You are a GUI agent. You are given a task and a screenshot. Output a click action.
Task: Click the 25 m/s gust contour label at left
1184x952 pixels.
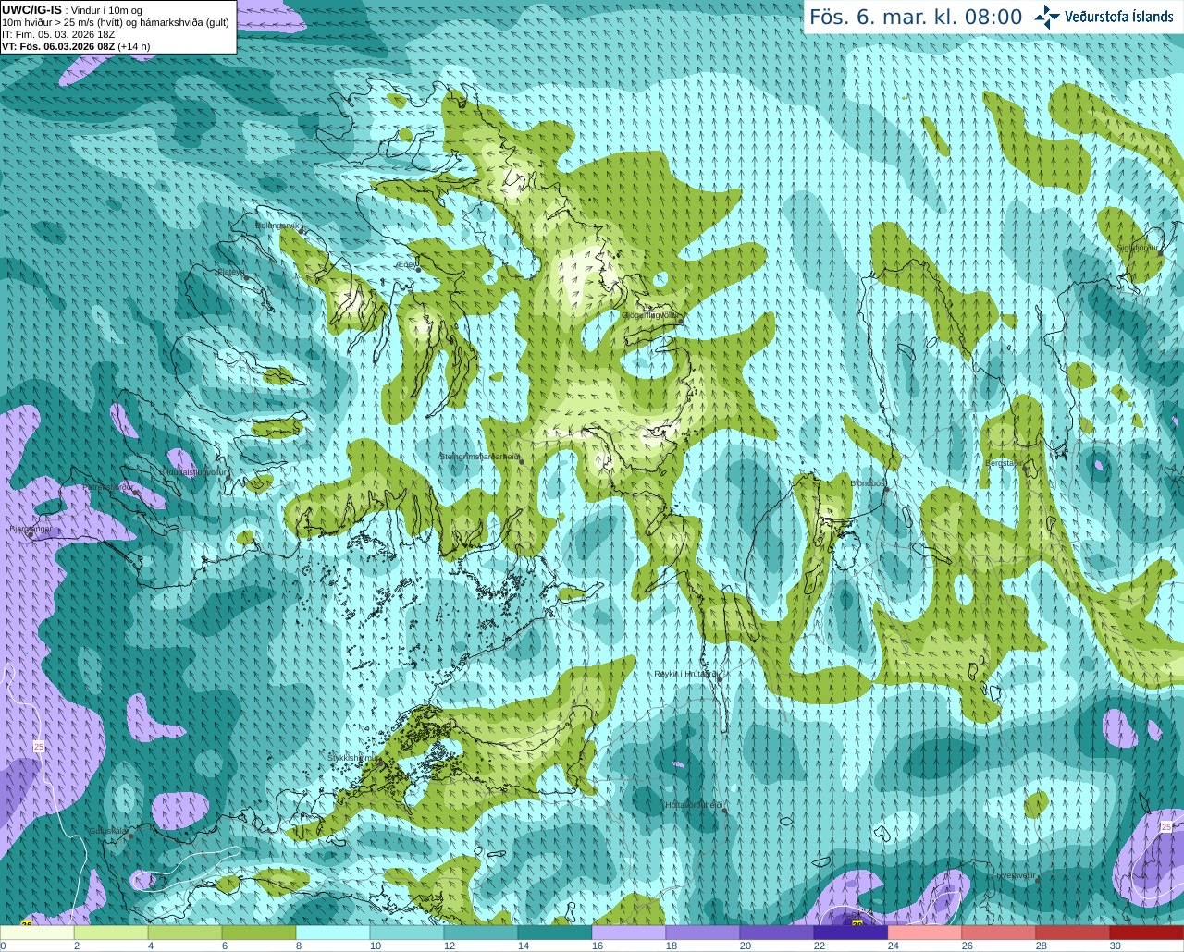pos(39,746)
